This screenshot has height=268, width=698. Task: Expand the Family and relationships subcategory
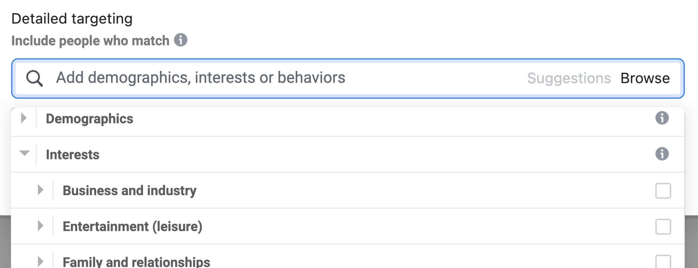click(x=41, y=262)
